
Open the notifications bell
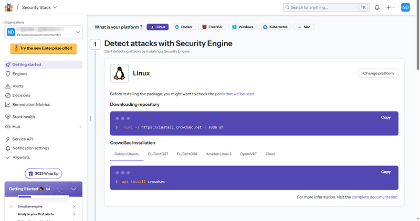point(377,7)
